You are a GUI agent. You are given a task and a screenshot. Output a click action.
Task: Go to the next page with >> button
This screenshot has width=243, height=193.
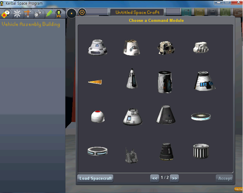coord(174,178)
